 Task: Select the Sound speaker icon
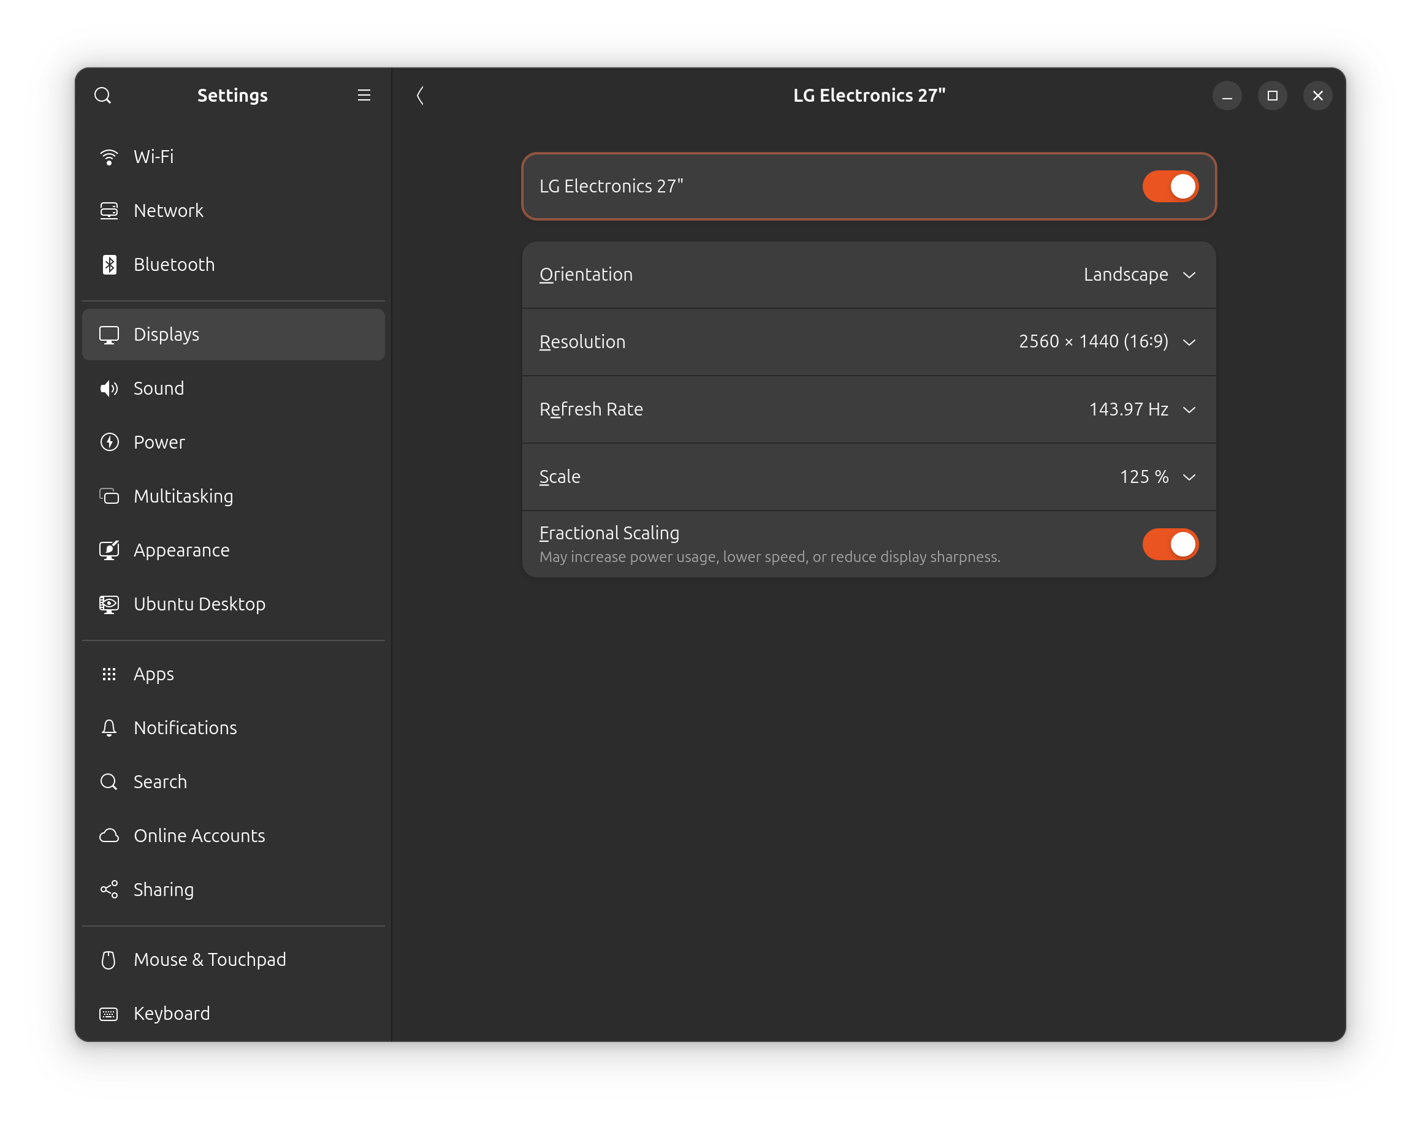[x=109, y=389]
